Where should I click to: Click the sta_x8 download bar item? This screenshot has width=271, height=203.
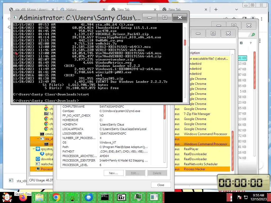pos(18,181)
